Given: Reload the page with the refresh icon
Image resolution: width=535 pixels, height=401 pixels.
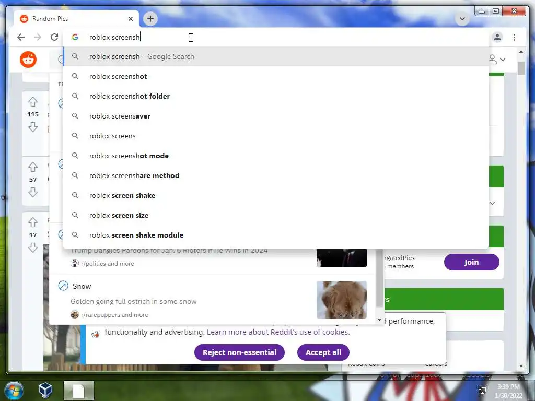Looking at the screenshot, I should [x=54, y=37].
